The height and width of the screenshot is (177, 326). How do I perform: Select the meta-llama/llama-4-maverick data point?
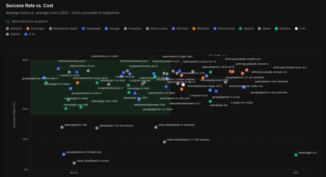(x=156, y=127)
